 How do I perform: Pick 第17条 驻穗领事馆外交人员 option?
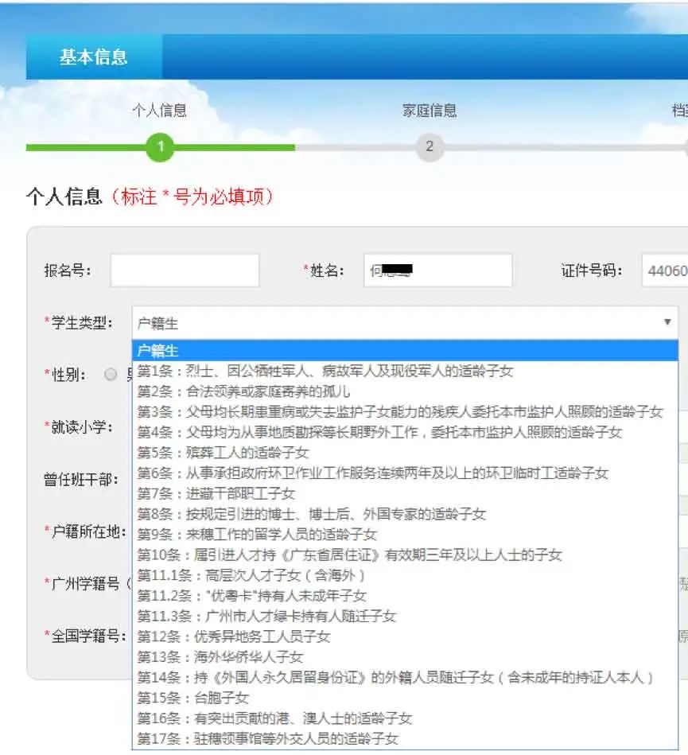click(405, 739)
